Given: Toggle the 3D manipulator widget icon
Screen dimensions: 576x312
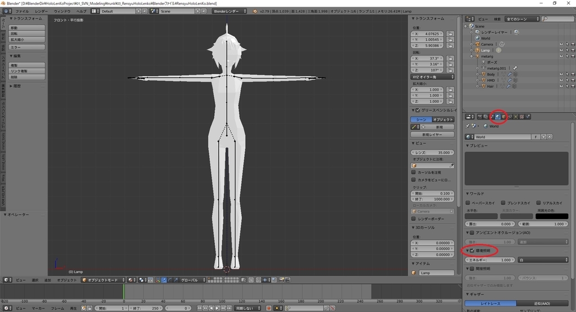Looking at the screenshot, I should [158, 280].
